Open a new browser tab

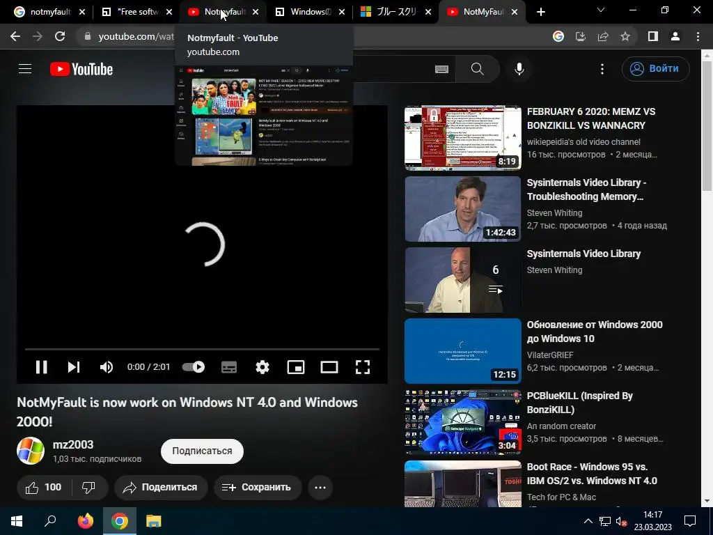click(540, 12)
